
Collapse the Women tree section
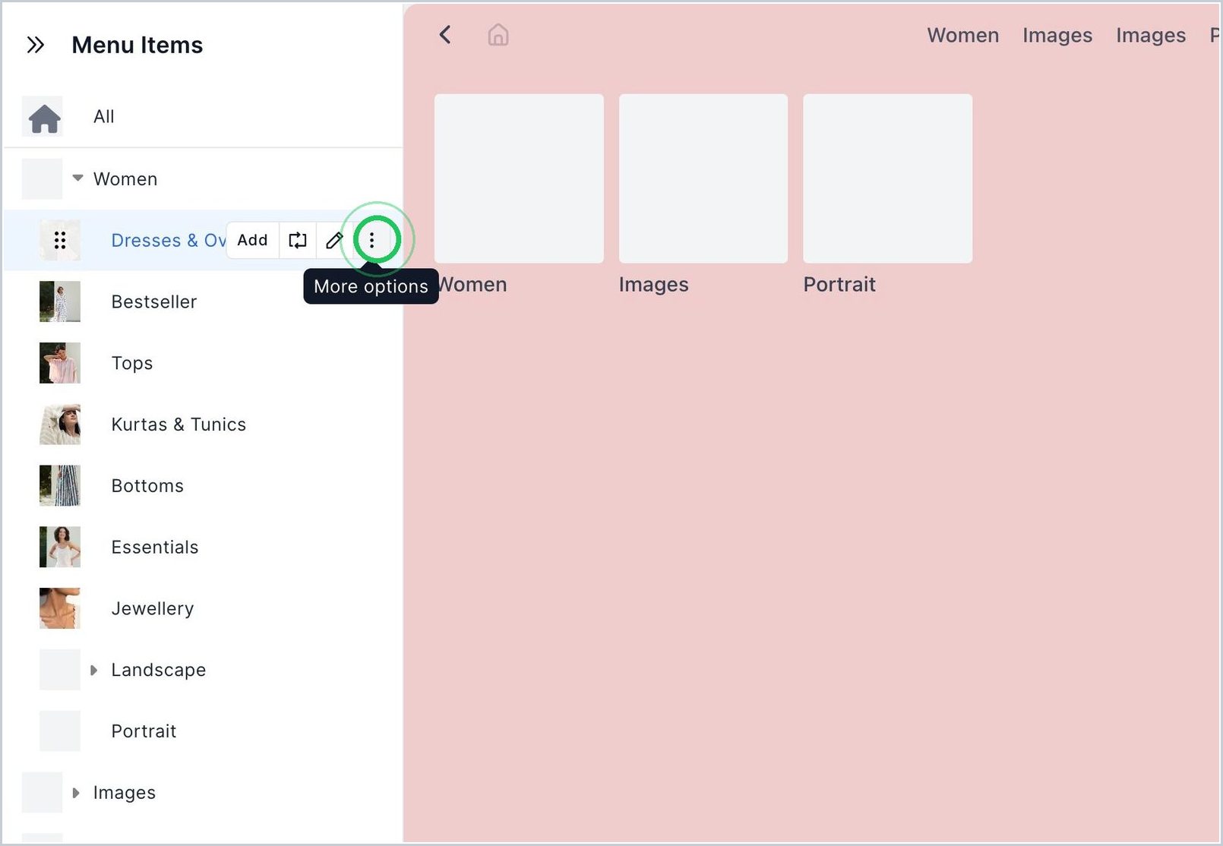coord(77,178)
